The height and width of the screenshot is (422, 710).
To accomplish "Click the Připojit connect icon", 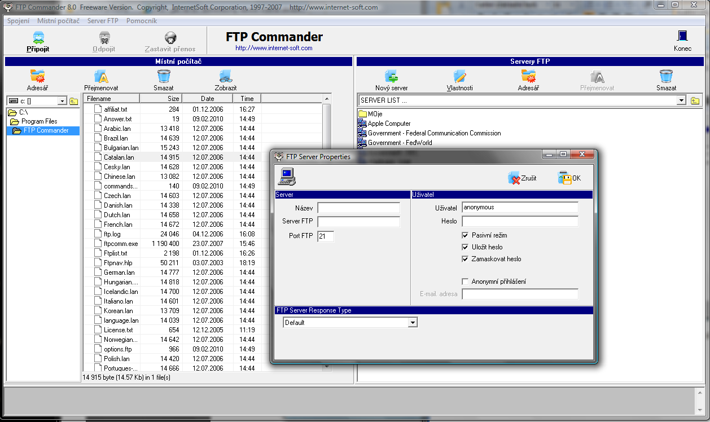I will 38,38.
